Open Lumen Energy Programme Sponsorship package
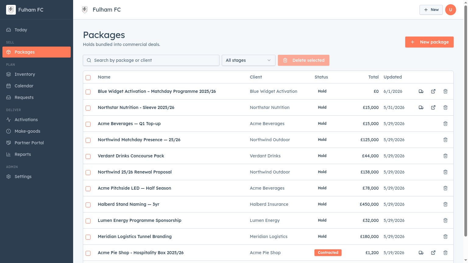The height and width of the screenshot is (263, 468). coord(140,220)
